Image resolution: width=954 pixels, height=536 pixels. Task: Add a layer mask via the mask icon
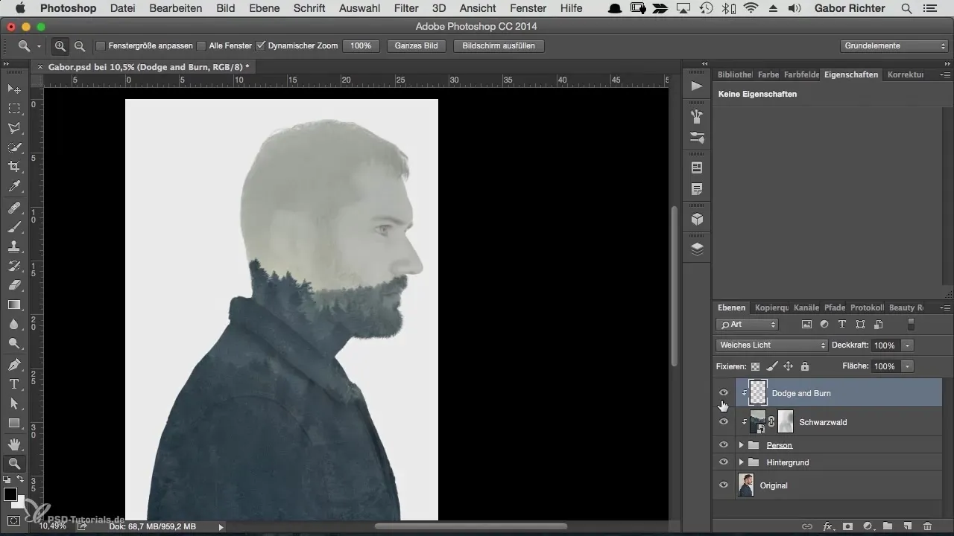pos(847,526)
